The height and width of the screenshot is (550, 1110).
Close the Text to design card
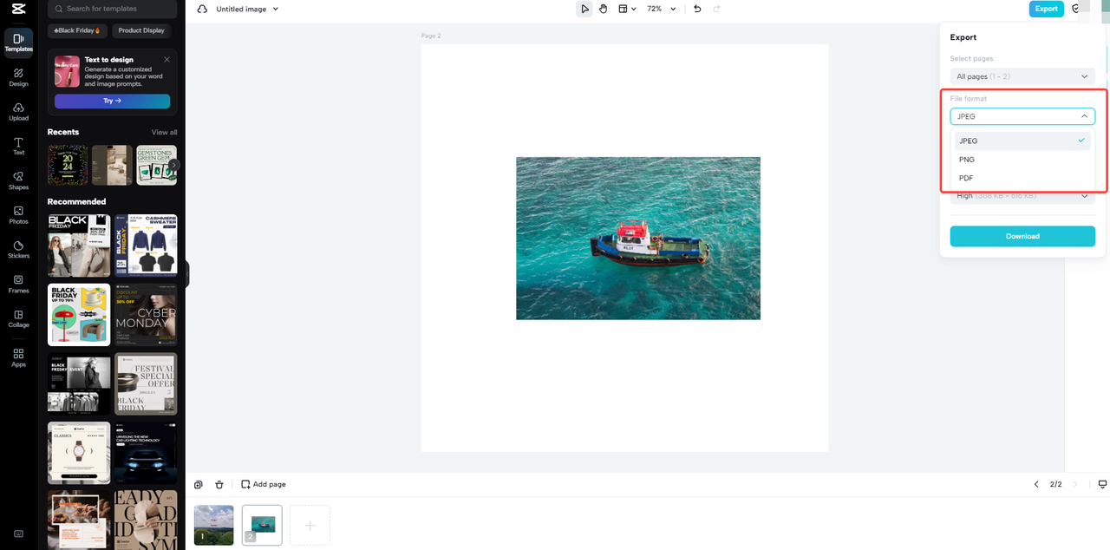coord(166,60)
